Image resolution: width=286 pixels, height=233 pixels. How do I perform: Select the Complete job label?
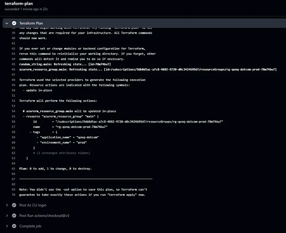[x=30, y=226]
